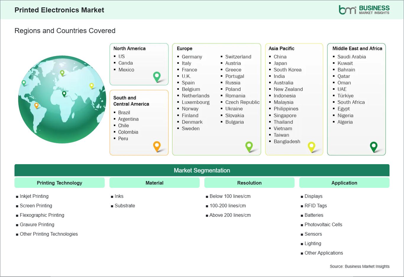Click the green pin in North America box
404x277 pixels.
coord(157,77)
